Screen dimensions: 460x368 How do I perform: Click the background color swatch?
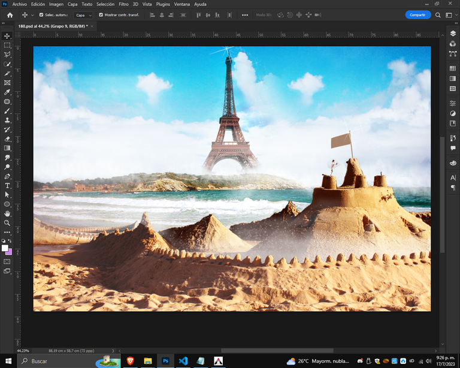pos(10,252)
